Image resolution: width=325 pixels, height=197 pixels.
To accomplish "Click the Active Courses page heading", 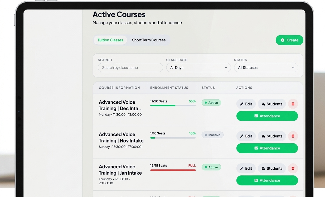I will [119, 14].
